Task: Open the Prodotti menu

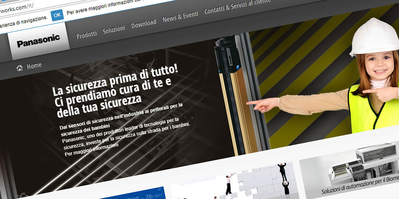Action: [87, 34]
